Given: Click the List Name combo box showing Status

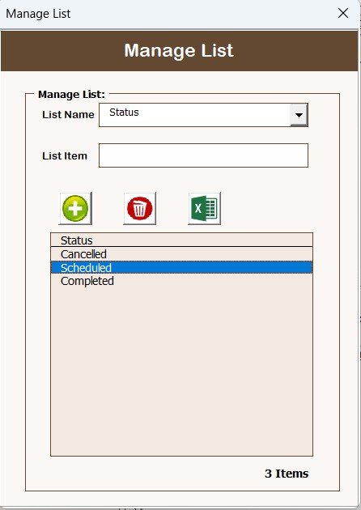Looking at the screenshot, I should coord(203,115).
